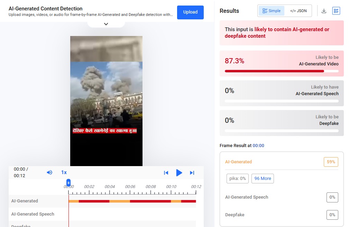Skip to next frame icon
Screen dimensions: 349x227
point(192,173)
